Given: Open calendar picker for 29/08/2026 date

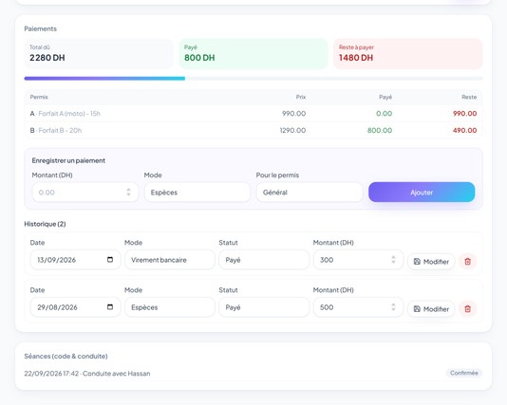Looking at the screenshot, I should click(x=110, y=306).
